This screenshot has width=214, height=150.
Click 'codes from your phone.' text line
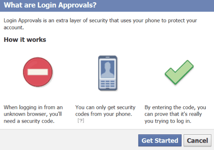point(104,114)
